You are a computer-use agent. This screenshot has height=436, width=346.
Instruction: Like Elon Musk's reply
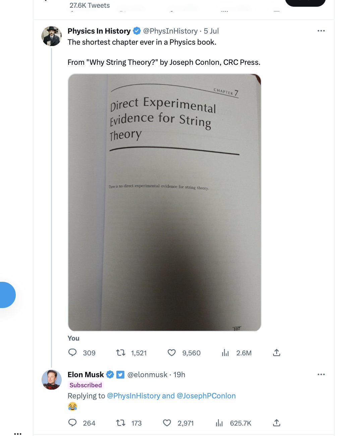click(167, 423)
